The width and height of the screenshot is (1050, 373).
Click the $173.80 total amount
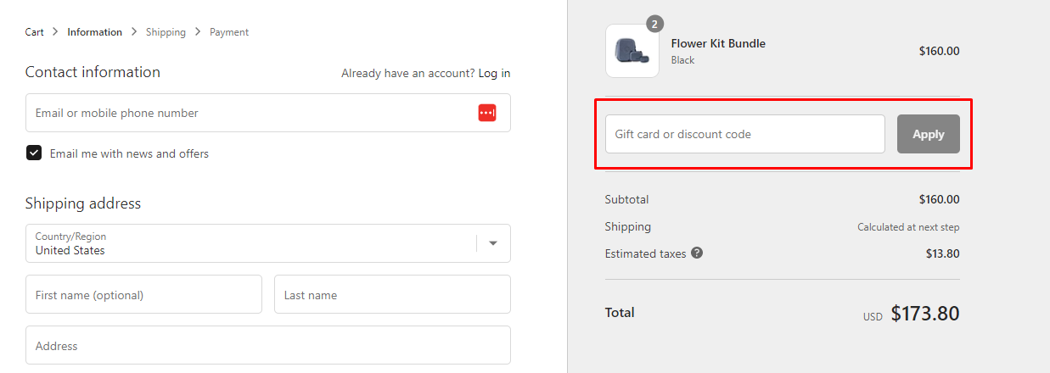pos(925,314)
